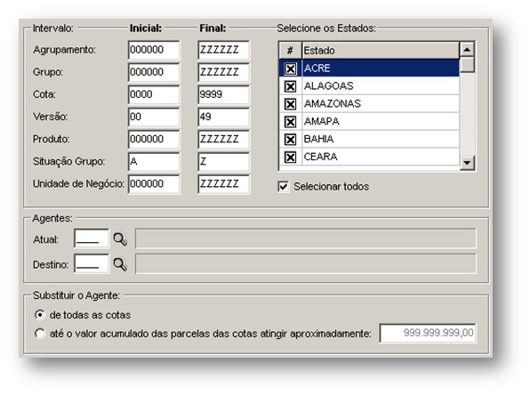Image resolution: width=530 pixels, height=395 pixels.
Task: Click the Atual agent code field
Action: tap(92, 239)
